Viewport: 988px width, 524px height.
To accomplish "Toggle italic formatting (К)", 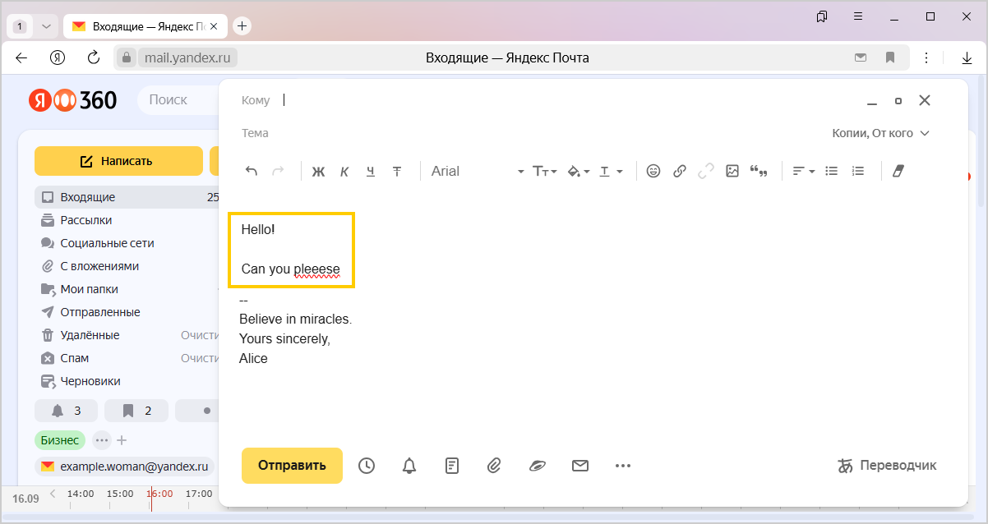I will (x=344, y=172).
